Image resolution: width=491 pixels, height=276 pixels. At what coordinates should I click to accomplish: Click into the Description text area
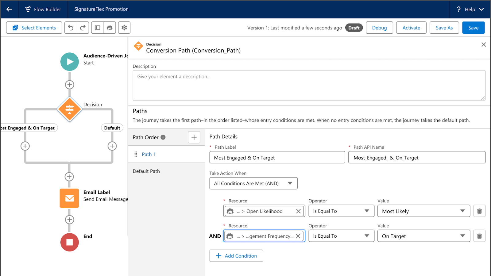pyautogui.click(x=309, y=86)
